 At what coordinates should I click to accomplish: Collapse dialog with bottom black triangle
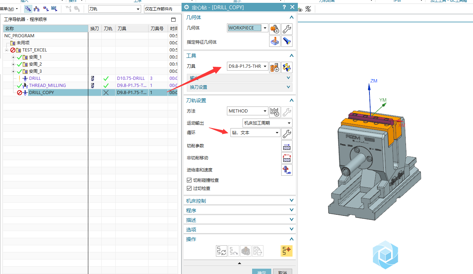coord(239,263)
